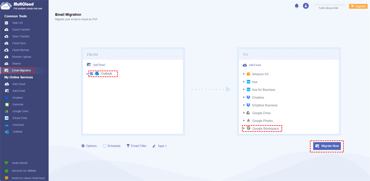Click the Upgrade button
370x181 pixels.
358,6
